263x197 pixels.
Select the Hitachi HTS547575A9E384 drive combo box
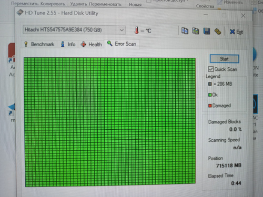pos(74,30)
